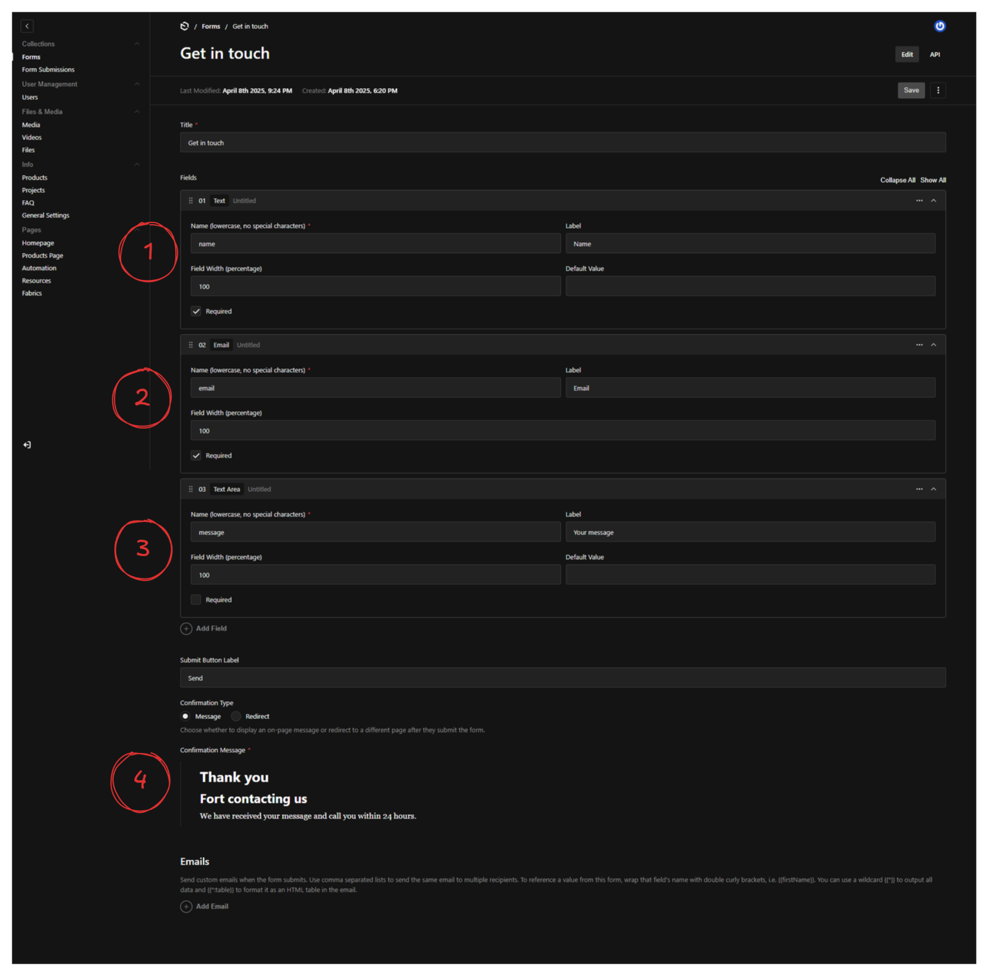Open Files in the sidebar
988x976 pixels.
(x=28, y=150)
